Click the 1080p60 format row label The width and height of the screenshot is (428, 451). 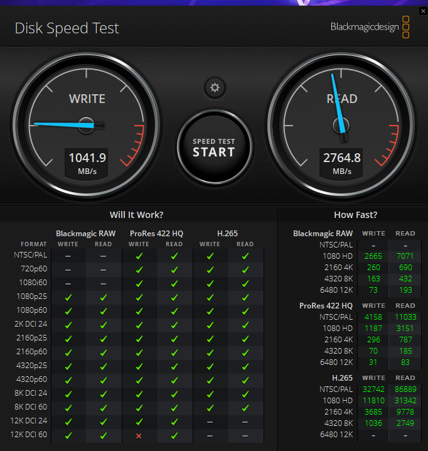[32, 310]
